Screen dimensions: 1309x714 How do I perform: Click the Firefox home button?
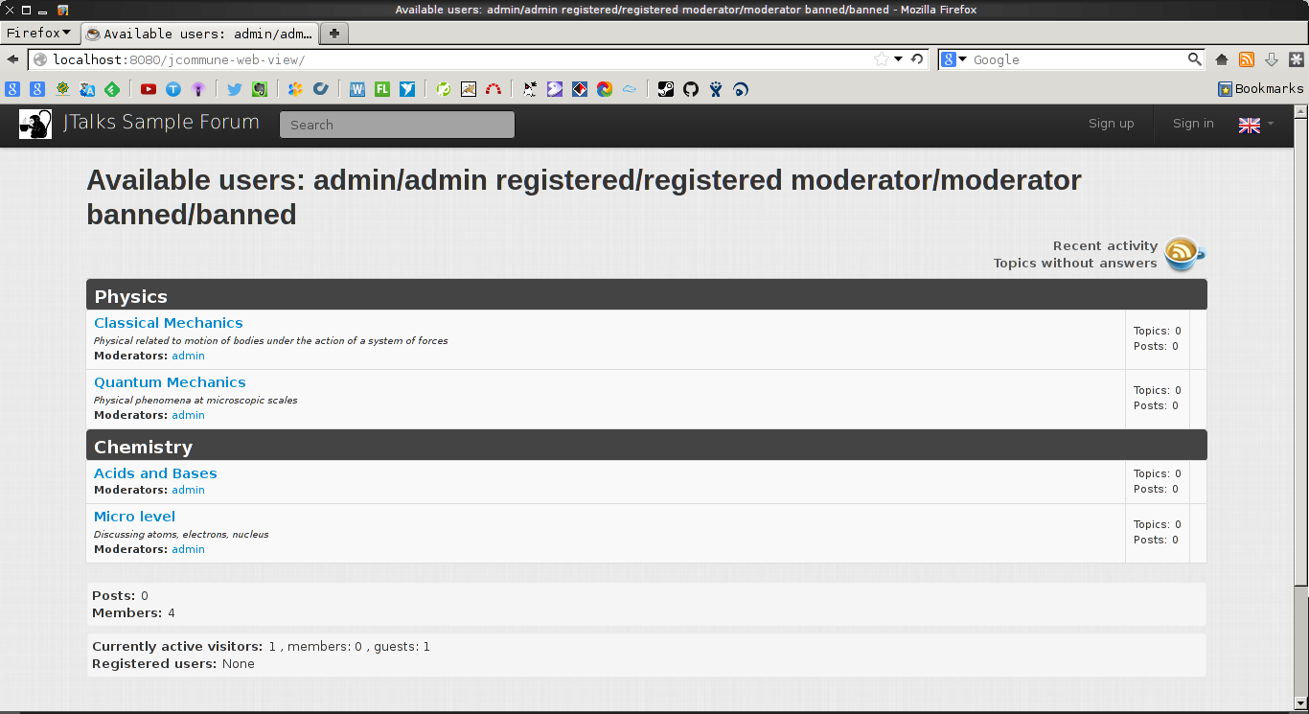click(x=1222, y=59)
